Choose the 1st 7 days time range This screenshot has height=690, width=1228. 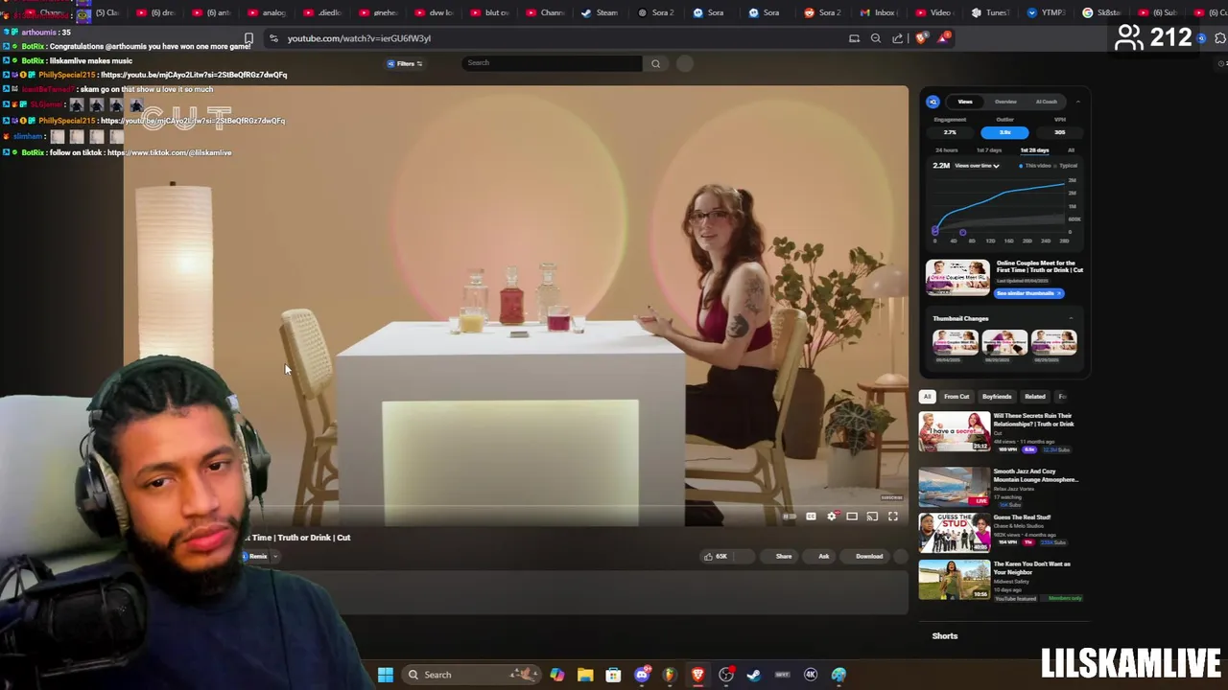pyautogui.click(x=989, y=150)
